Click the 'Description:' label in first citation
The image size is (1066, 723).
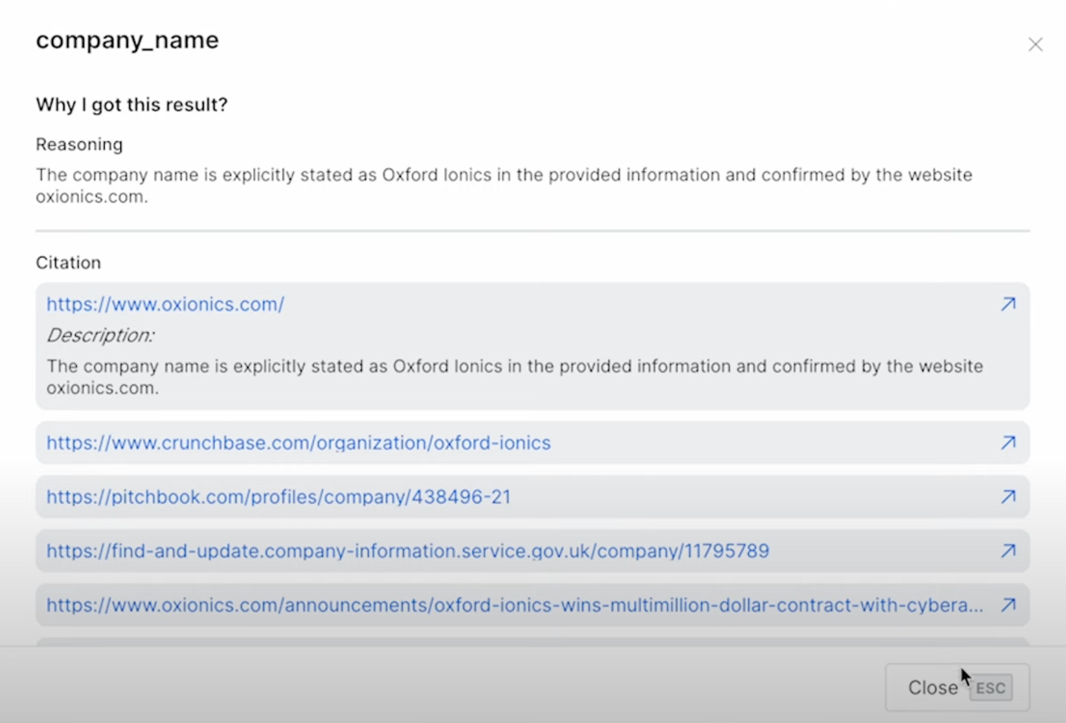pyautogui.click(x=101, y=335)
